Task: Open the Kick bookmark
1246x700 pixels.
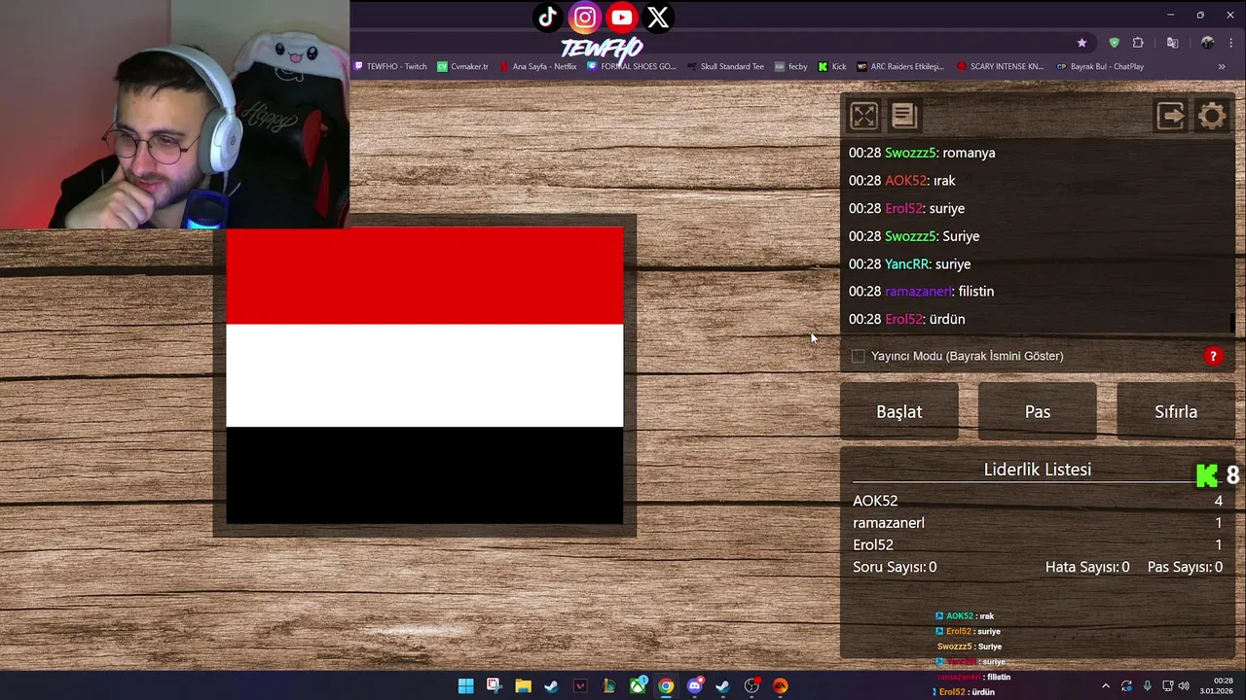Action: point(832,66)
